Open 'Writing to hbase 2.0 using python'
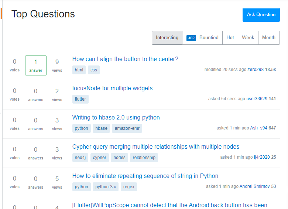 116,118
